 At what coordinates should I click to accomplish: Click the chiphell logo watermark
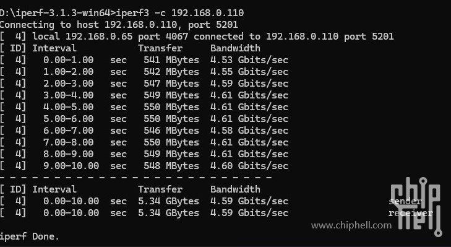click(x=416, y=207)
